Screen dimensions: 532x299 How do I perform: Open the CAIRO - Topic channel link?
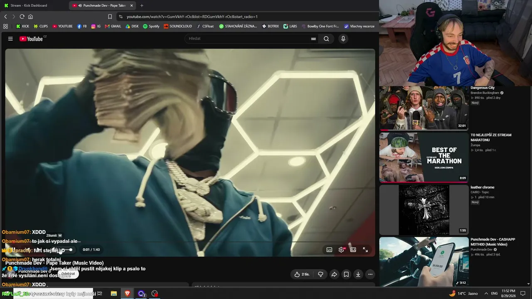481,192
